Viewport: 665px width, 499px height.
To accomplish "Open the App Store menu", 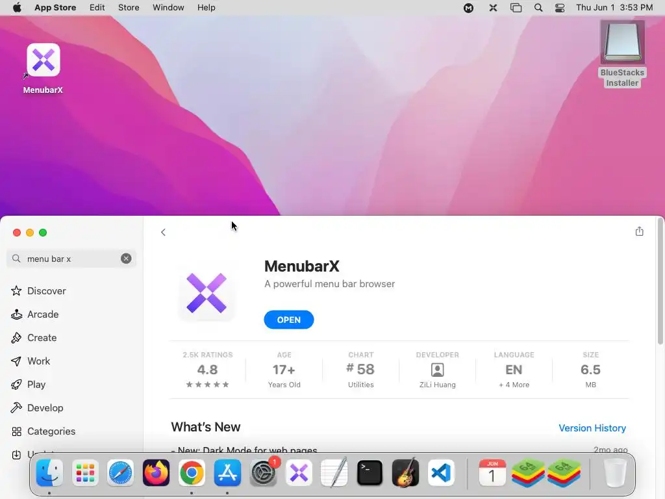I will coord(55,8).
